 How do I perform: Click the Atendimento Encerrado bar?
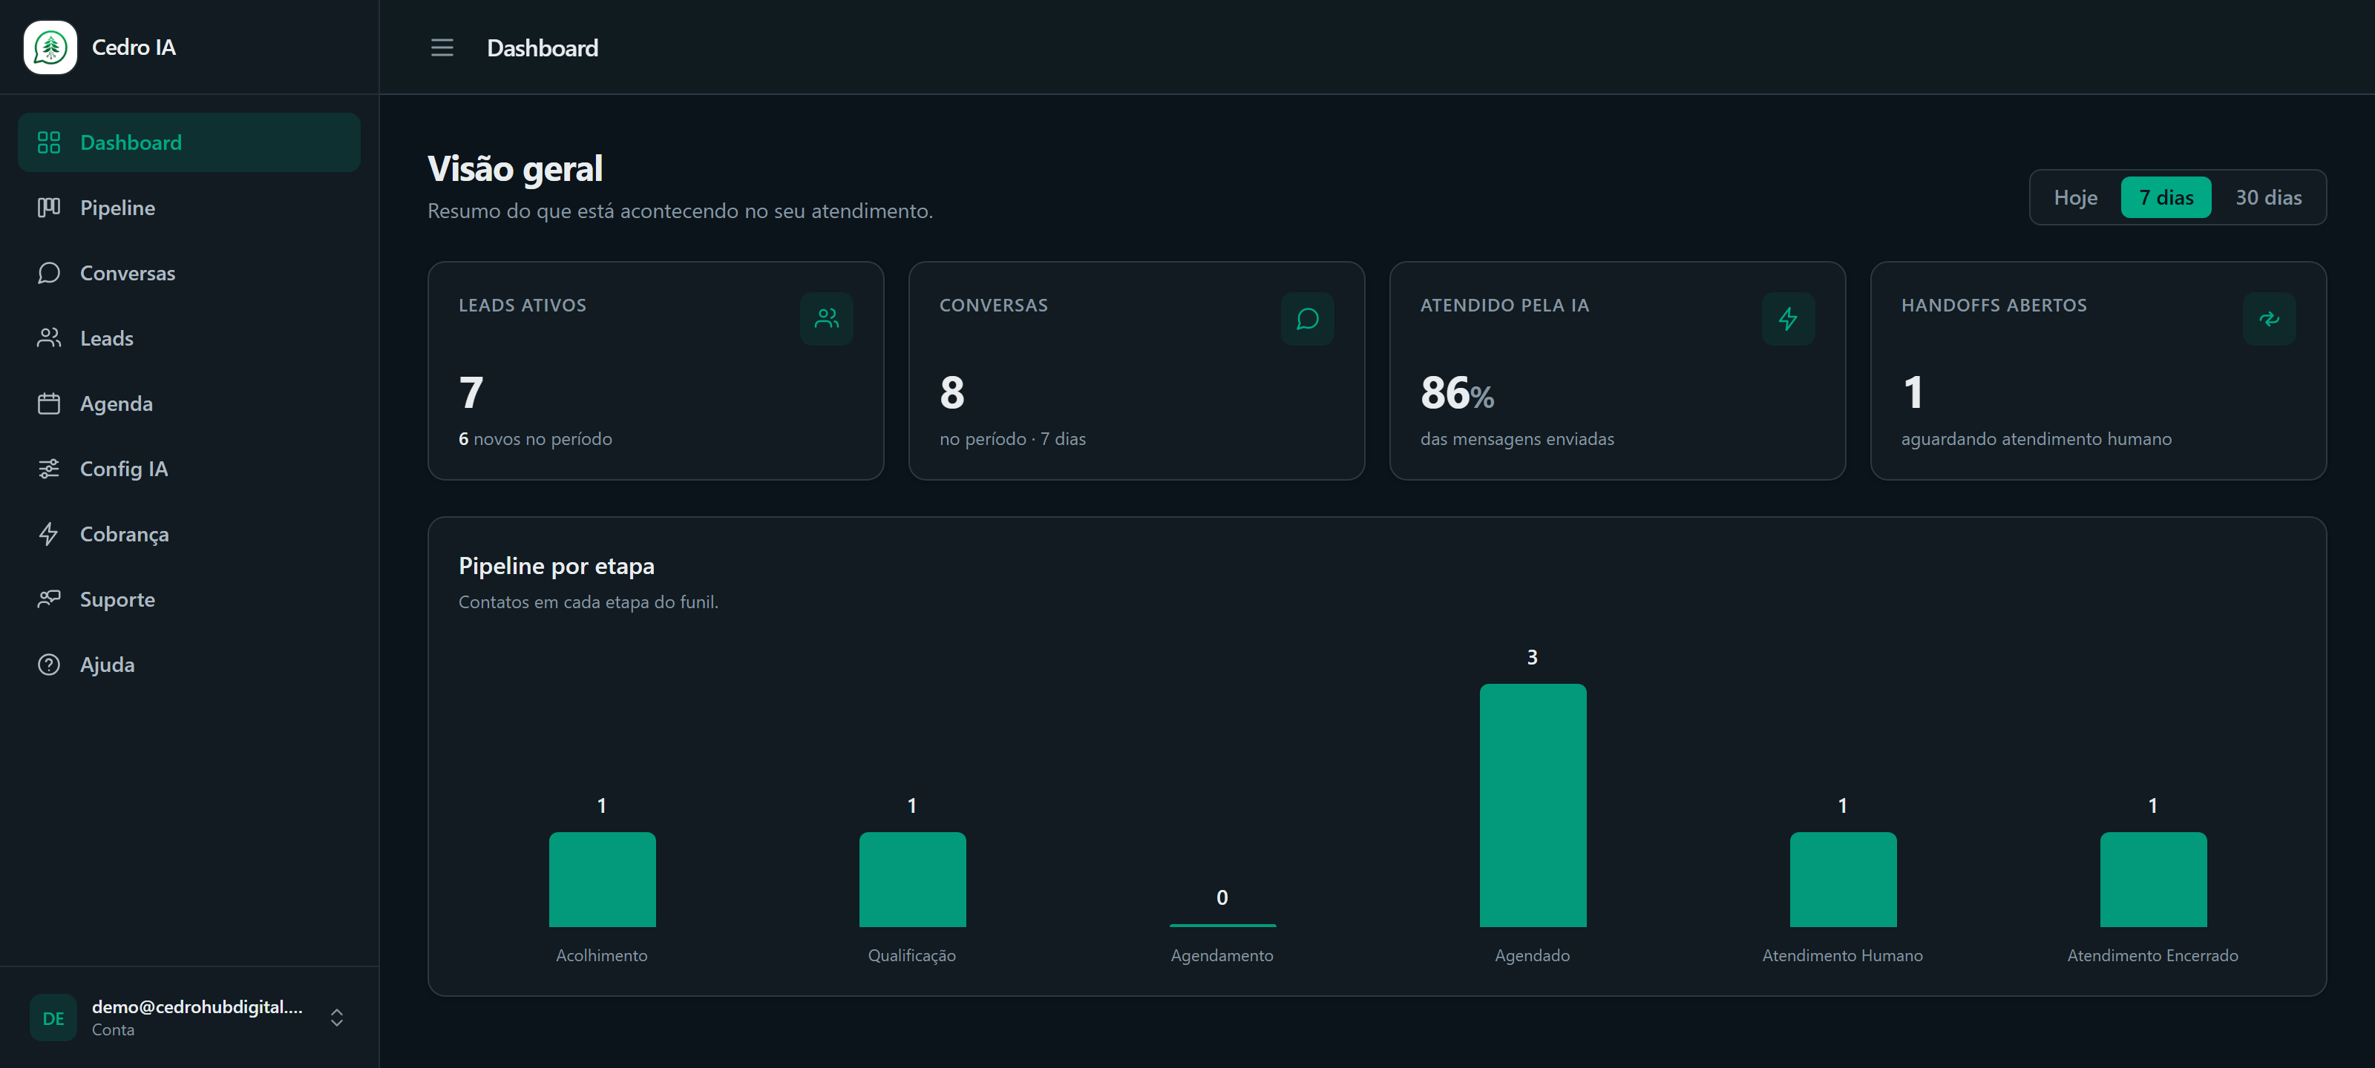point(2153,880)
